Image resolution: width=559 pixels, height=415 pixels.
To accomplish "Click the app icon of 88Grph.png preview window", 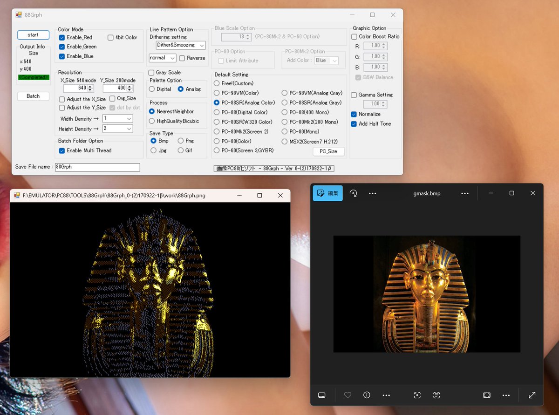I will pyautogui.click(x=17, y=196).
